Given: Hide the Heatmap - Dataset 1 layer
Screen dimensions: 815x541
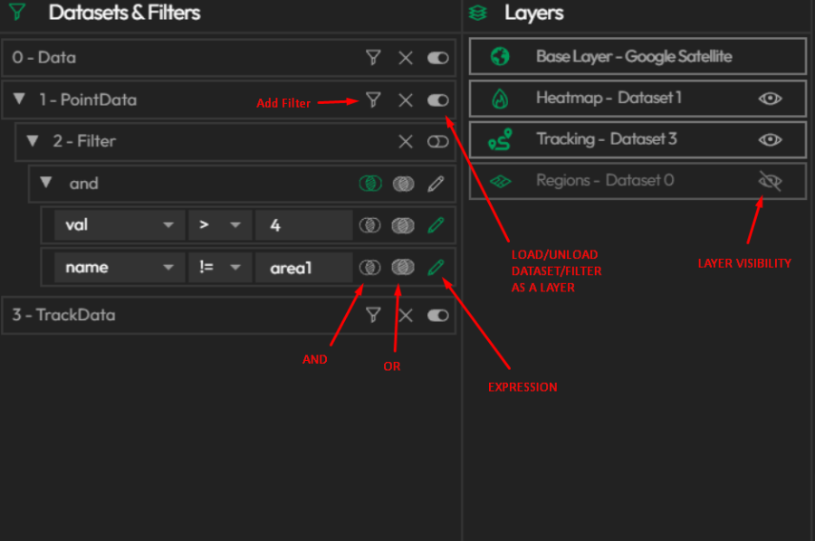Looking at the screenshot, I should tap(769, 99).
